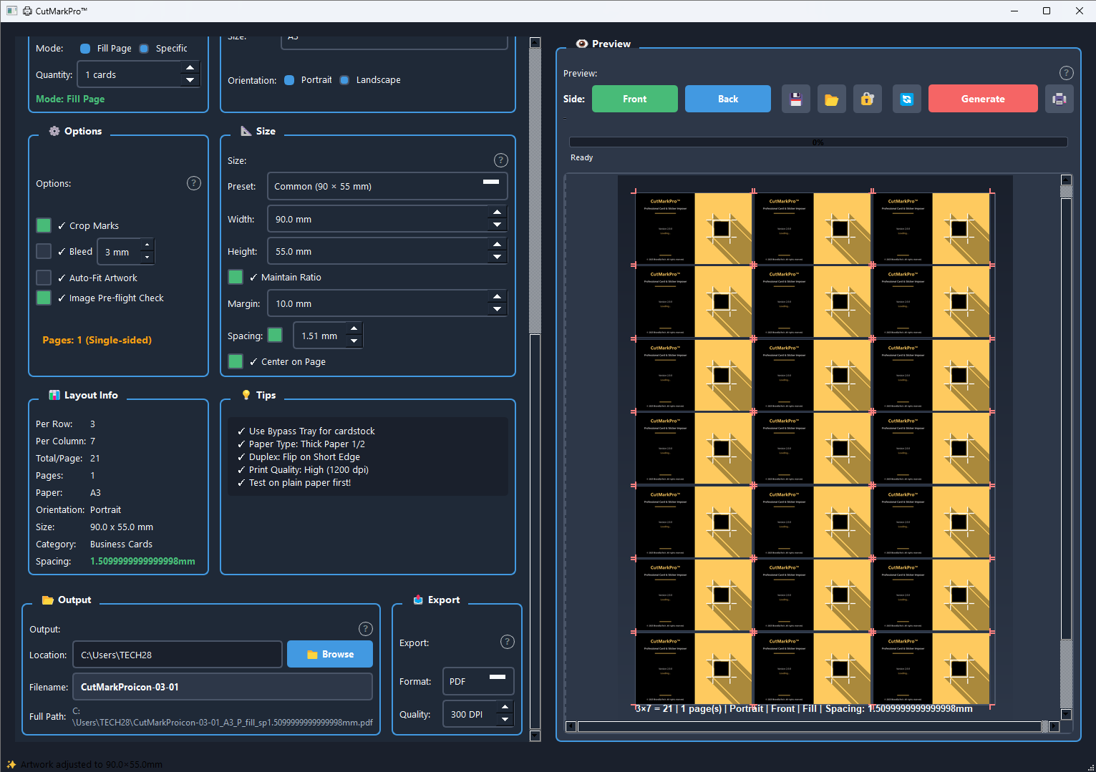Image resolution: width=1096 pixels, height=772 pixels.
Task: Toggle the Maintain Ratio checkbox
Action: (236, 277)
